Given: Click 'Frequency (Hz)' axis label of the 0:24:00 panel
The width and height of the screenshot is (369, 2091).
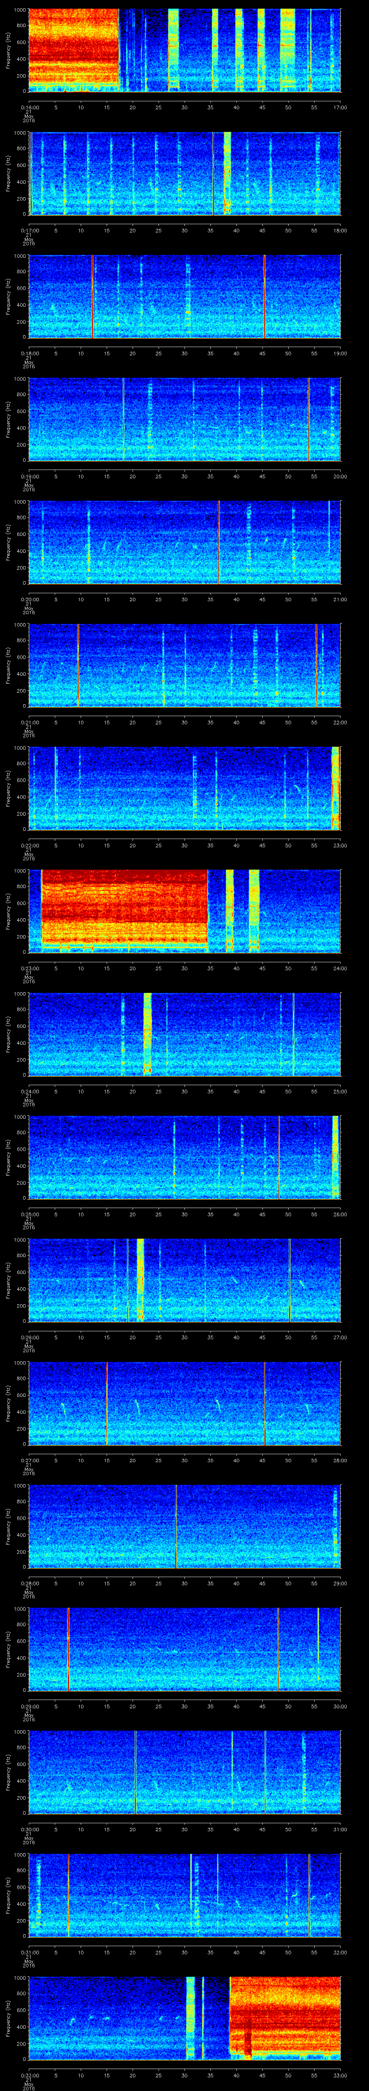Looking at the screenshot, I should 8,1034.
